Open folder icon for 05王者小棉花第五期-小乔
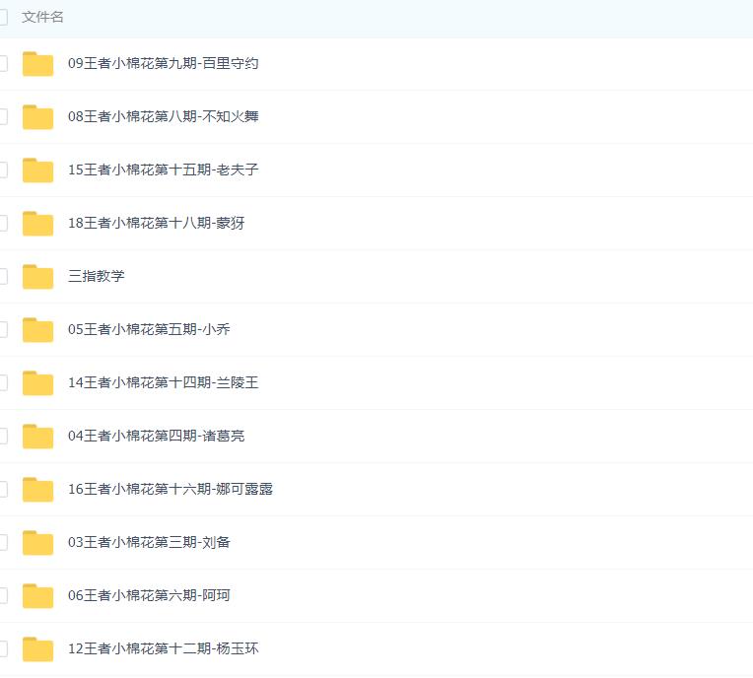The image size is (753, 678). tap(37, 330)
